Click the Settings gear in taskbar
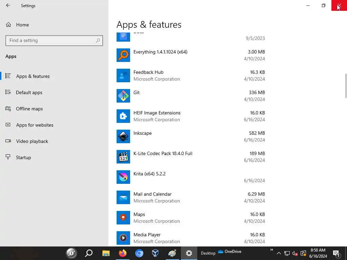This screenshot has width=347, height=260. point(189,253)
